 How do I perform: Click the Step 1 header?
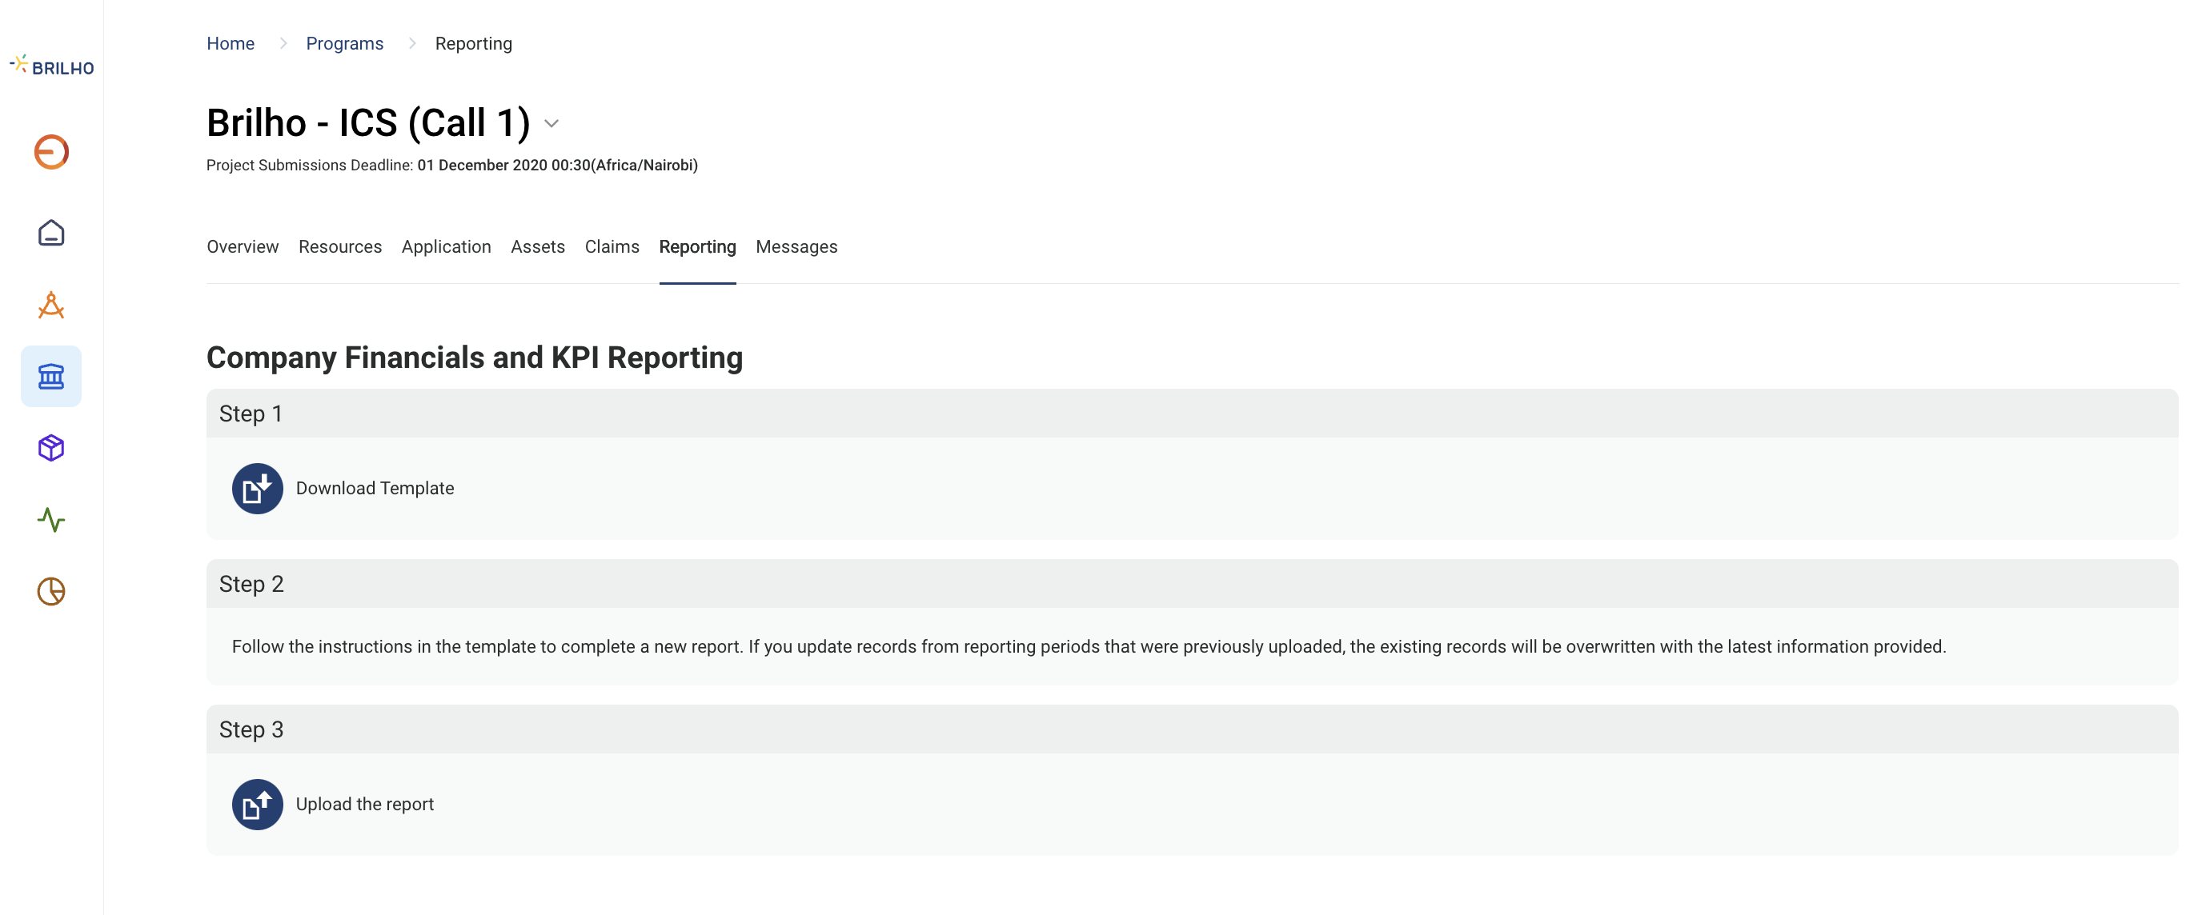[1192, 414]
